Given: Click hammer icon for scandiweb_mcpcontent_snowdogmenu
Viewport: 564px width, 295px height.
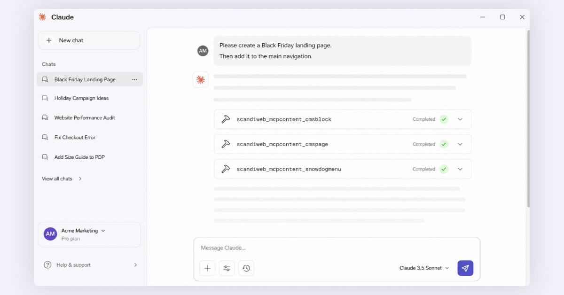Looking at the screenshot, I should (226, 169).
